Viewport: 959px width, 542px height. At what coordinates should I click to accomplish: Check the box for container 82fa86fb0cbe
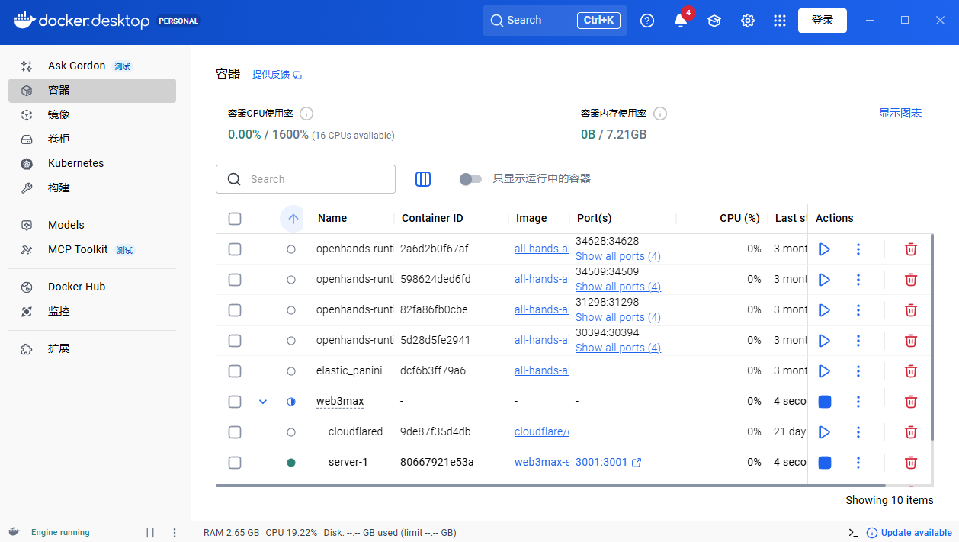(x=235, y=310)
